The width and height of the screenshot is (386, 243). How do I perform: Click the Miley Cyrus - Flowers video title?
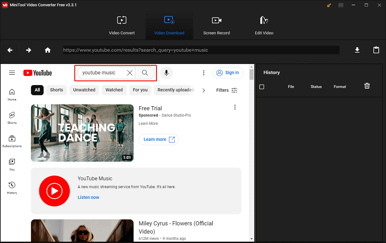(x=176, y=228)
